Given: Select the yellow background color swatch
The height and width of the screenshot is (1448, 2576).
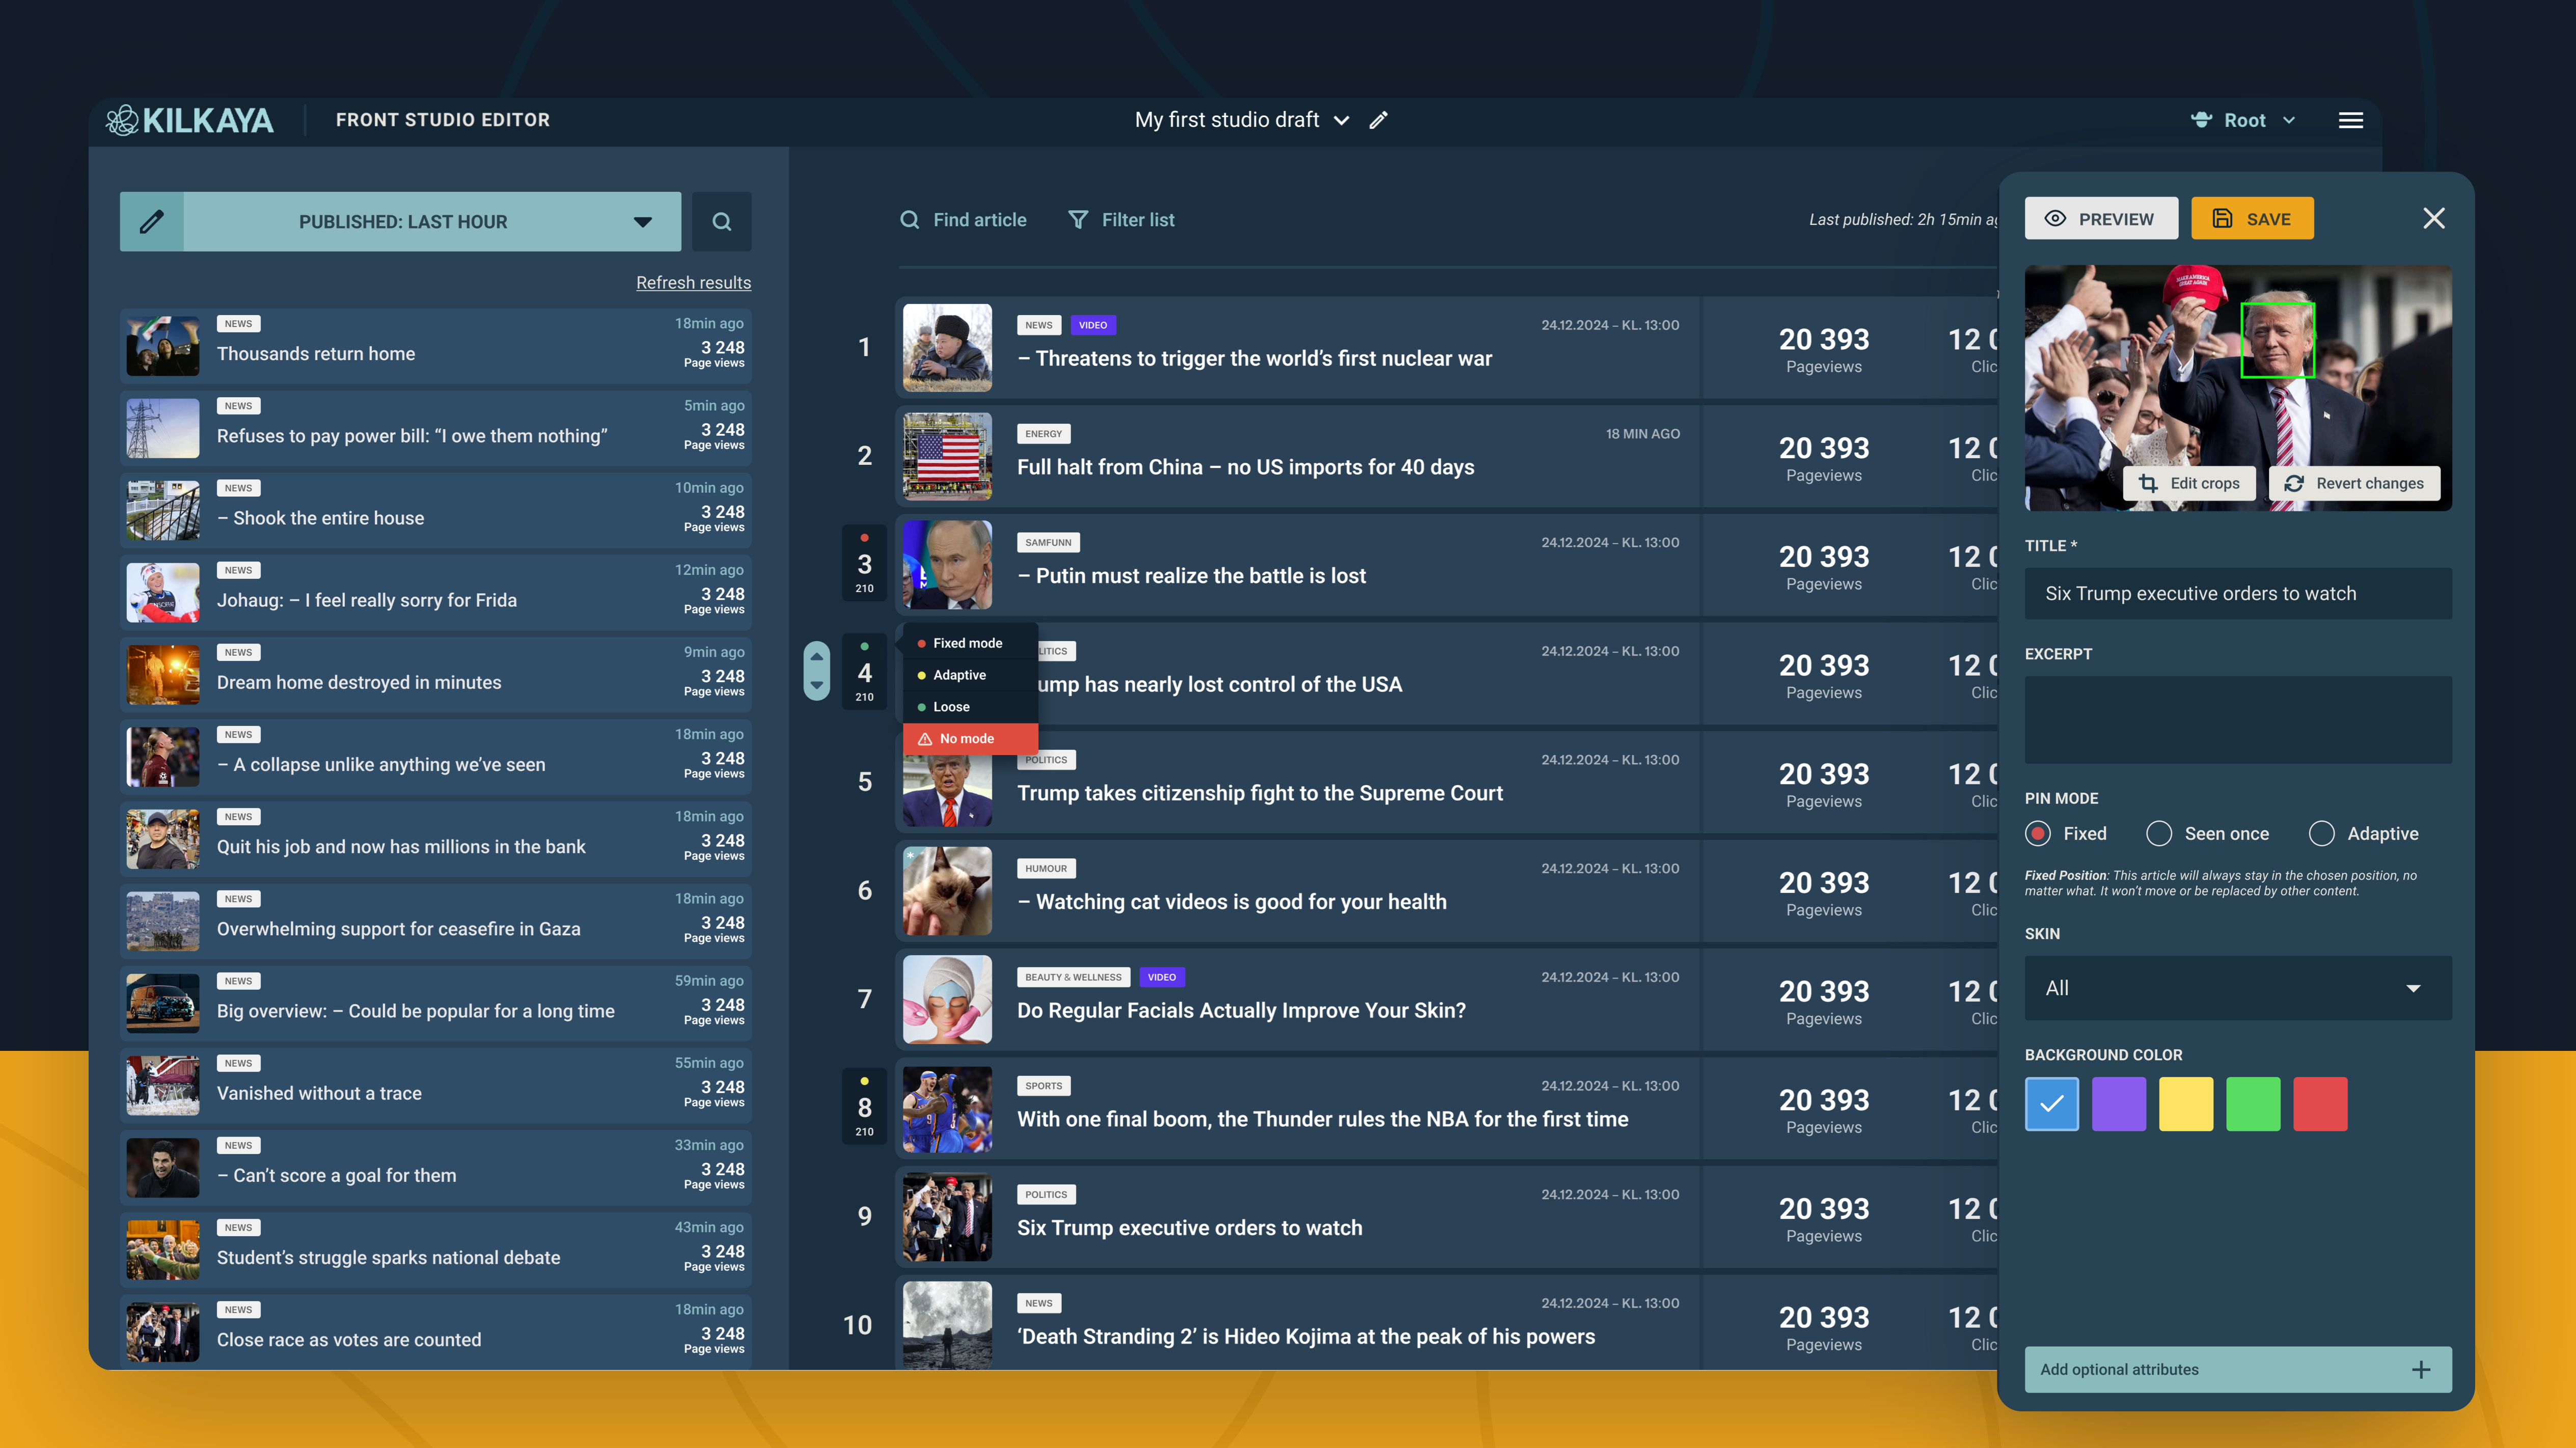Looking at the screenshot, I should [x=2185, y=1104].
